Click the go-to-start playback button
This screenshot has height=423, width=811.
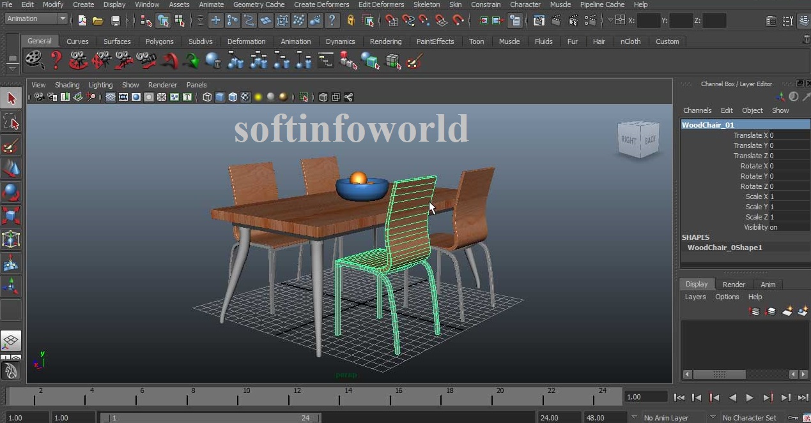click(x=679, y=397)
